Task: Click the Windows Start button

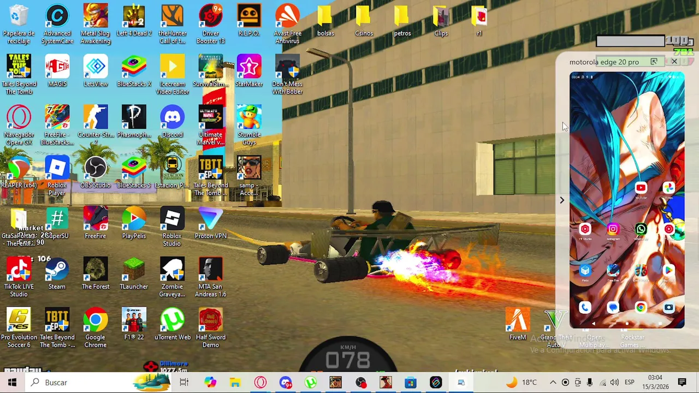Action: [12, 382]
